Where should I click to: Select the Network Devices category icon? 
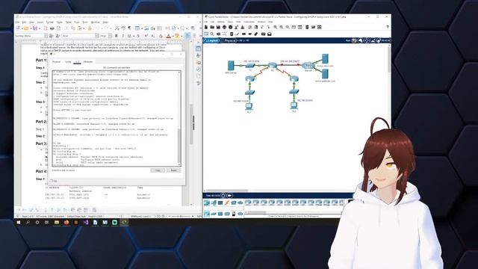[207, 202]
